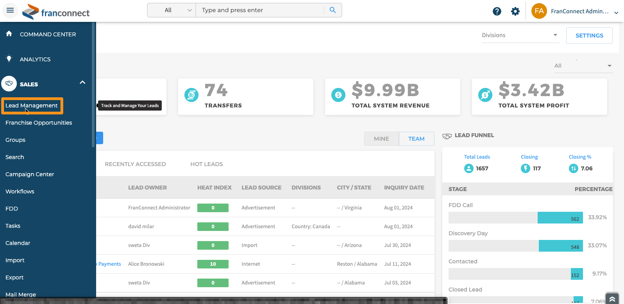Click the Closing link in Lead Funnel

tap(529, 157)
